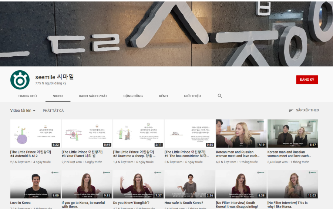The image size is (333, 209).
Task: Click the '775 N người đăng ký' subscriber count
Action: pos(51,83)
